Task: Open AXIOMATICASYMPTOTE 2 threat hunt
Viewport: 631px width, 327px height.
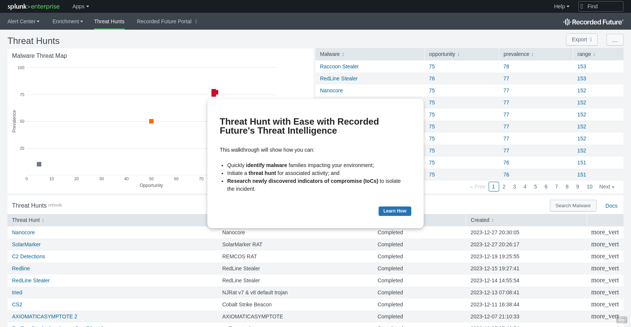Action: click(45, 316)
